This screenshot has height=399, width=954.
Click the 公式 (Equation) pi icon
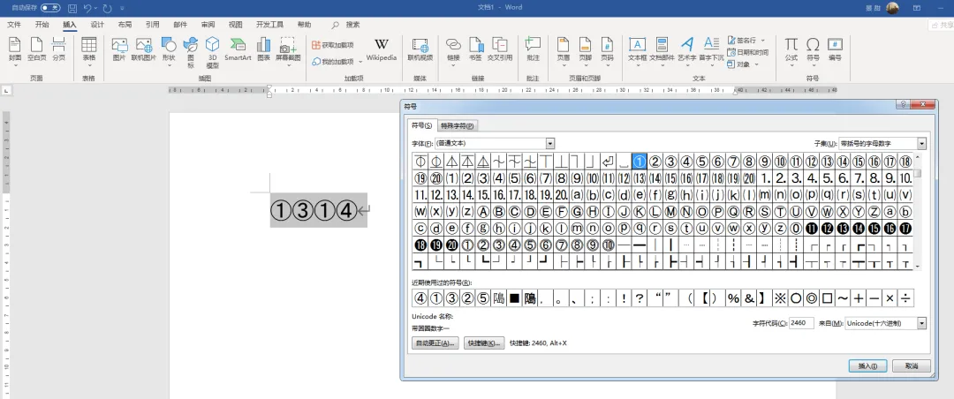[x=791, y=46]
